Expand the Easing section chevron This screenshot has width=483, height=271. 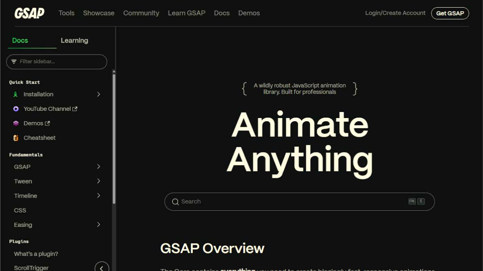pos(99,225)
